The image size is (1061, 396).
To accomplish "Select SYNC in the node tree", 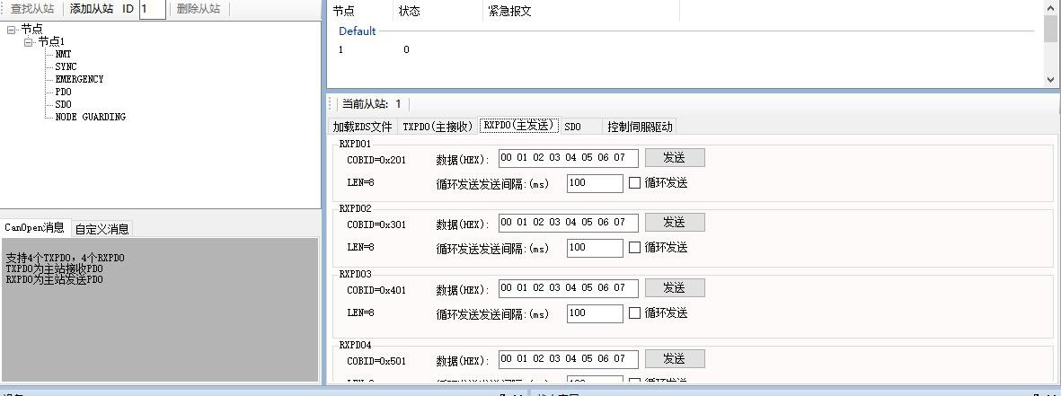I will tap(66, 66).
